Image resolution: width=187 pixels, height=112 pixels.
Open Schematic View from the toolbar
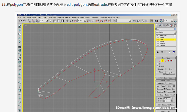(152, 21)
